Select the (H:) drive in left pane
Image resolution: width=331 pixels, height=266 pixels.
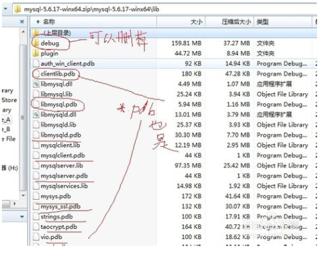coord(10,168)
